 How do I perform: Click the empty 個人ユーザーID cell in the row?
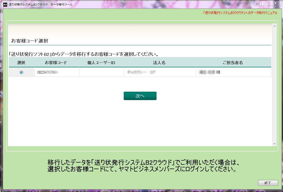102,72
